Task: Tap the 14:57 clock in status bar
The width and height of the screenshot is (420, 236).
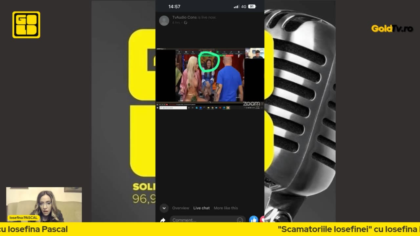Action: tap(174, 7)
